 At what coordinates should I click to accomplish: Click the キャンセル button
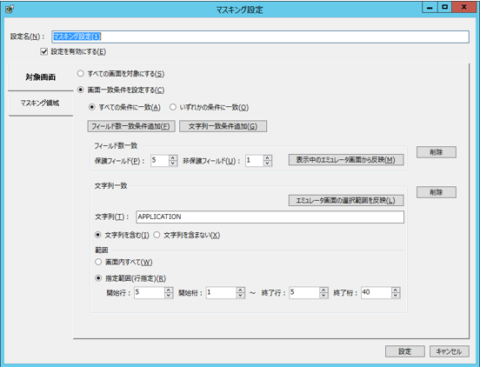[x=449, y=351]
